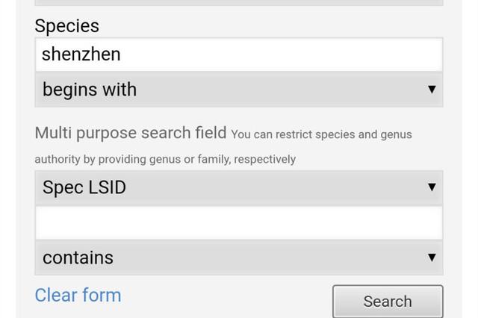Select the "contains" text in combo box
Image resolution: width=478 pixels, height=318 pixels.
[78, 258]
